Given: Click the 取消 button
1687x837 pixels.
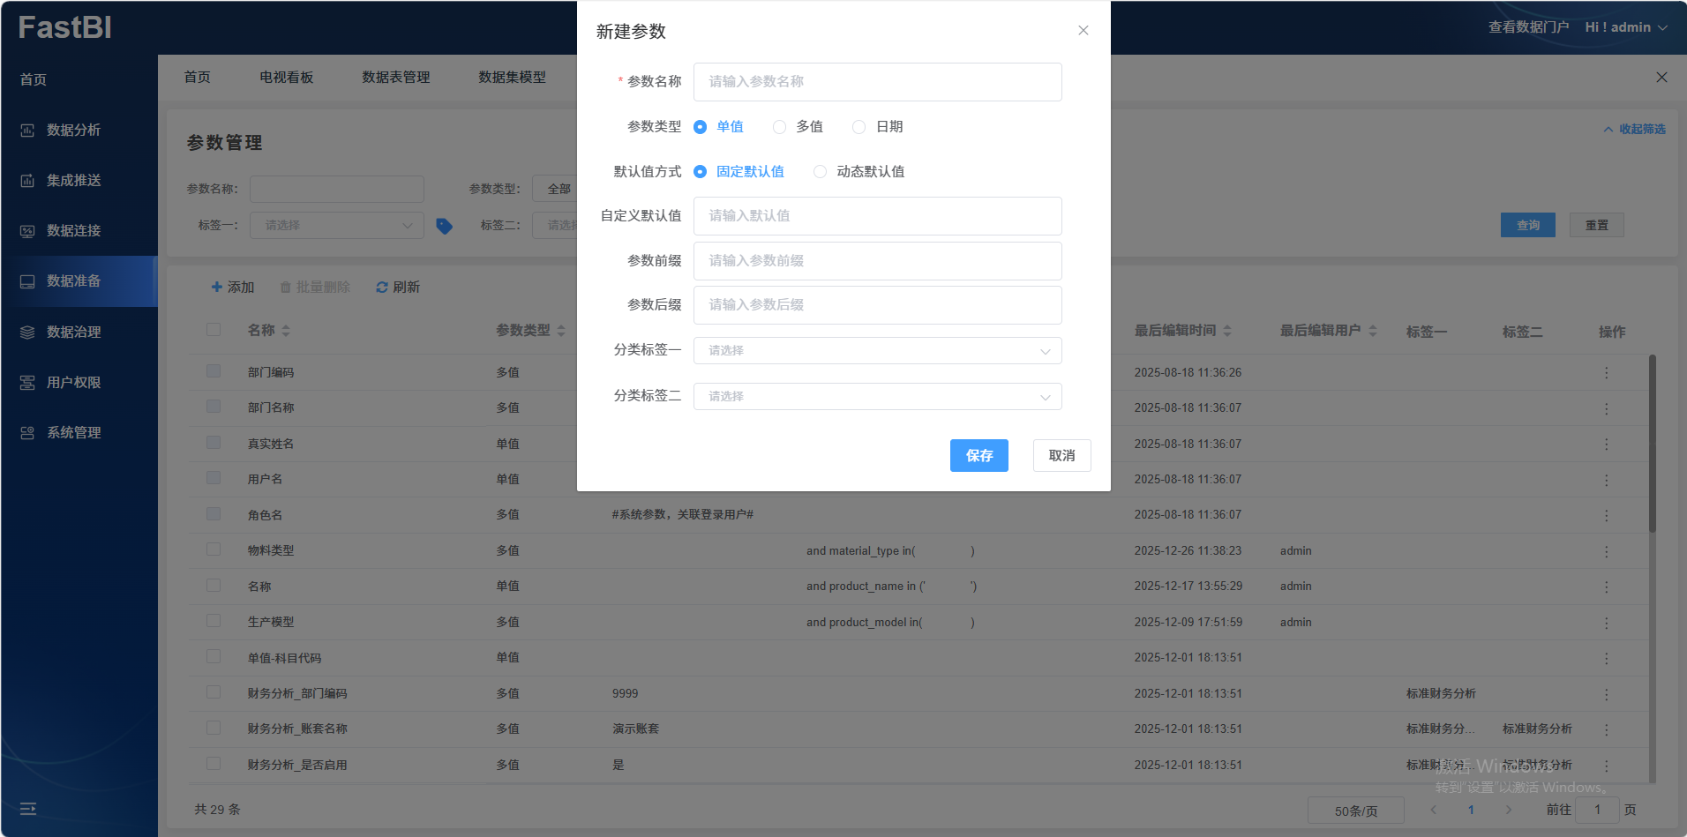Looking at the screenshot, I should [1061, 456].
